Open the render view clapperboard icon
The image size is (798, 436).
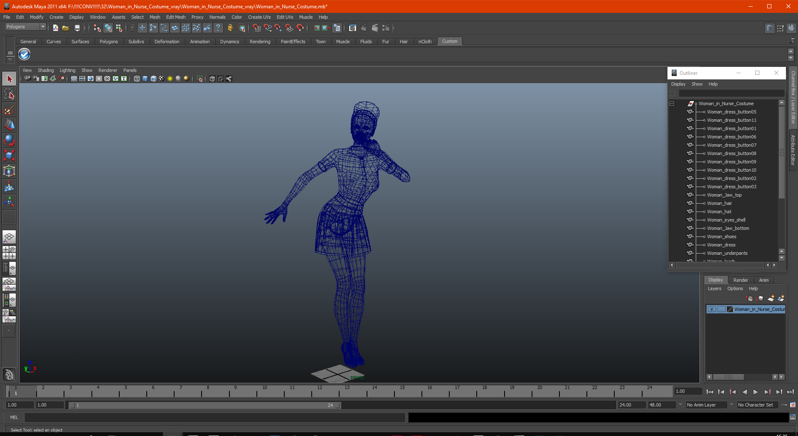click(352, 28)
